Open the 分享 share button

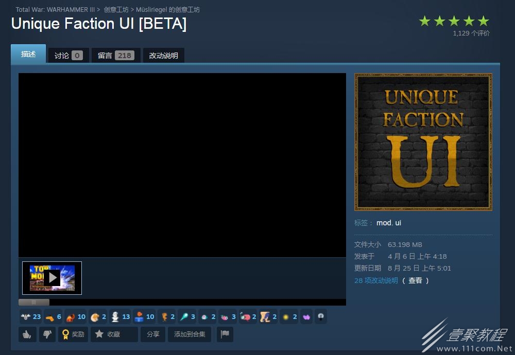point(153,334)
